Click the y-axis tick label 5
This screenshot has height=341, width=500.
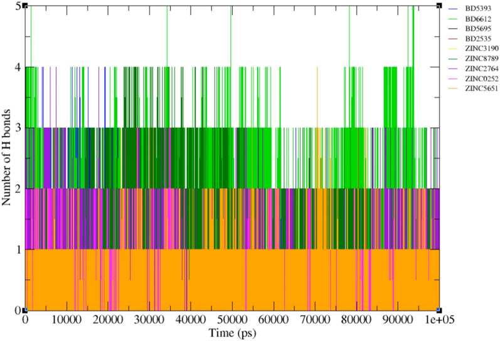(x=18, y=6)
